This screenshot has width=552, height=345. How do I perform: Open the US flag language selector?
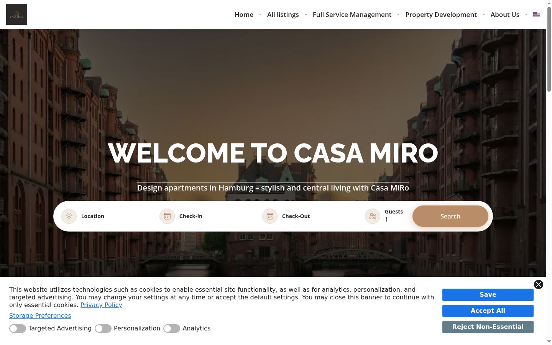point(537,15)
